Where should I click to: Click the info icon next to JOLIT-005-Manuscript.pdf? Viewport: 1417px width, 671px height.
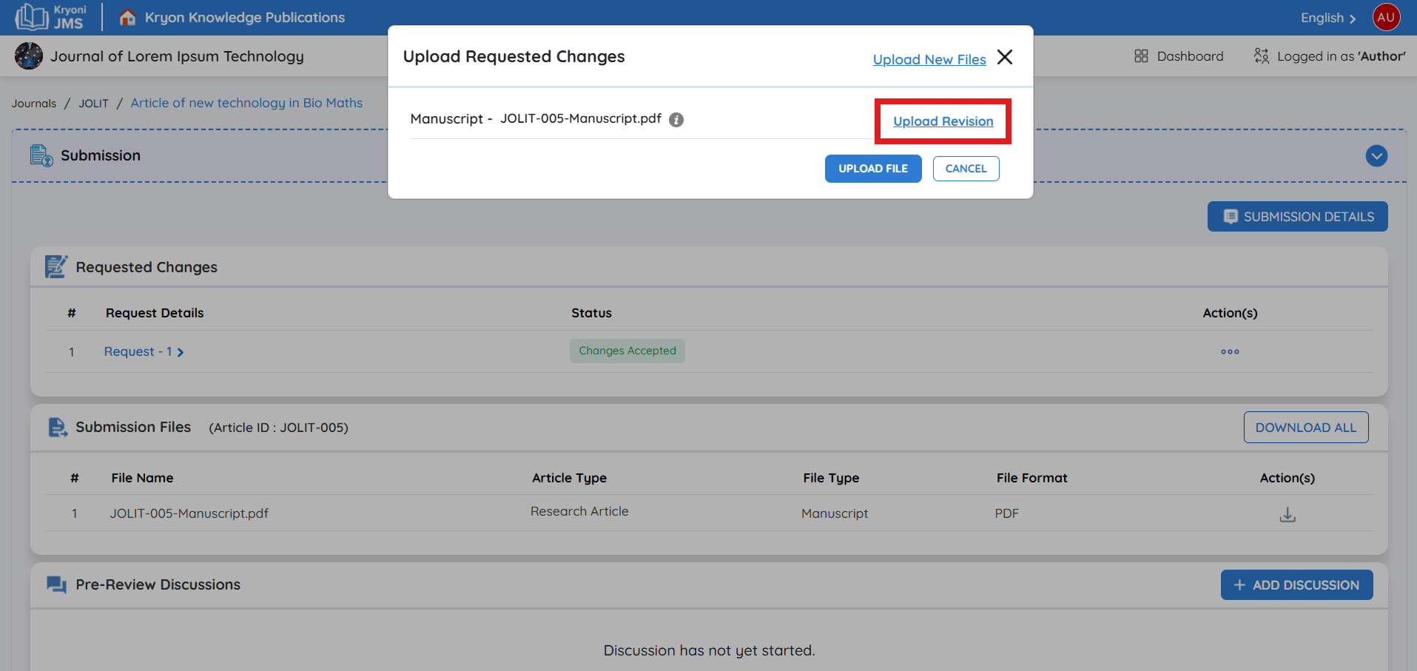pyautogui.click(x=676, y=120)
